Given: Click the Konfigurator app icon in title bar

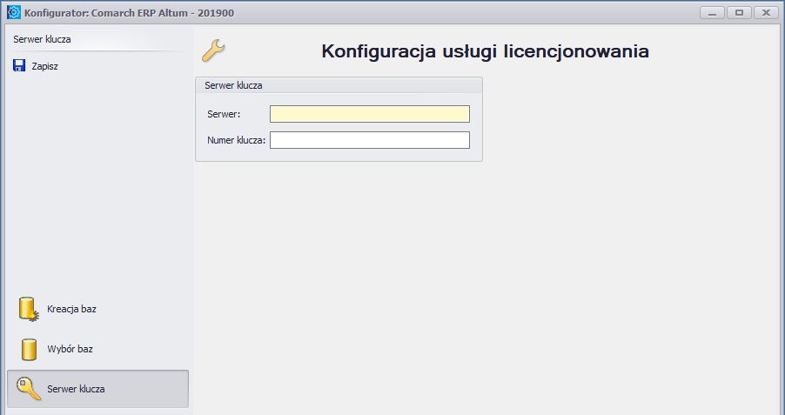Looking at the screenshot, I should (14, 12).
